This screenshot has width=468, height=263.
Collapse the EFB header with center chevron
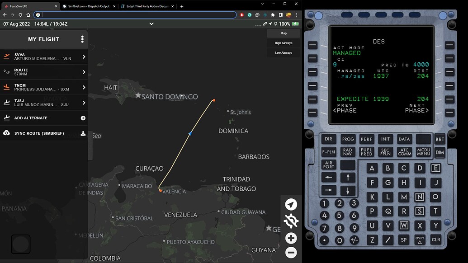point(151,23)
